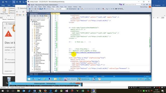Click the Save icon in Visual Studio toolbar

tap(40, 9)
